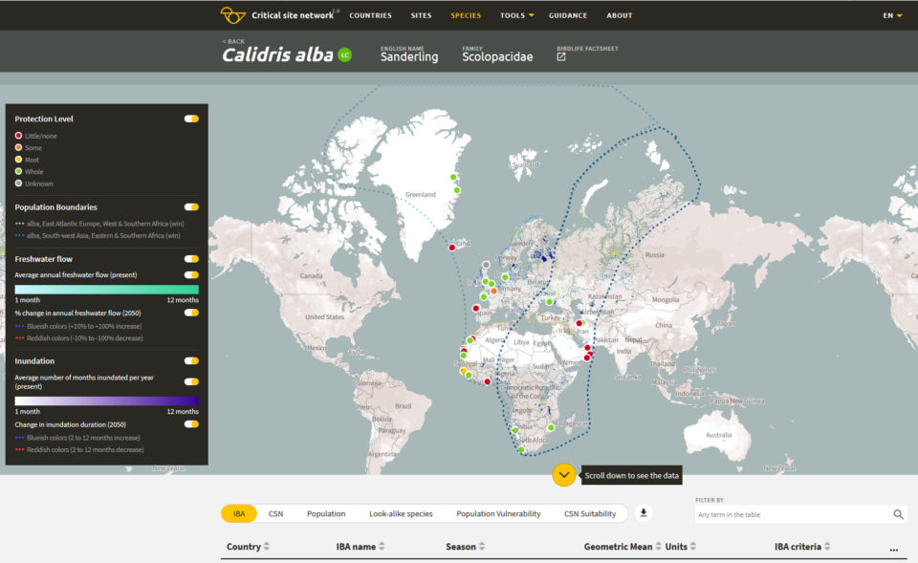Sort by IBA name column arrows
Viewport: 918px width, 563px height.
click(x=382, y=547)
